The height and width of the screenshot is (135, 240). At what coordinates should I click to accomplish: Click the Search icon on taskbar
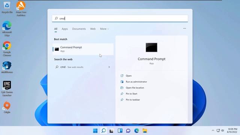point(103,131)
